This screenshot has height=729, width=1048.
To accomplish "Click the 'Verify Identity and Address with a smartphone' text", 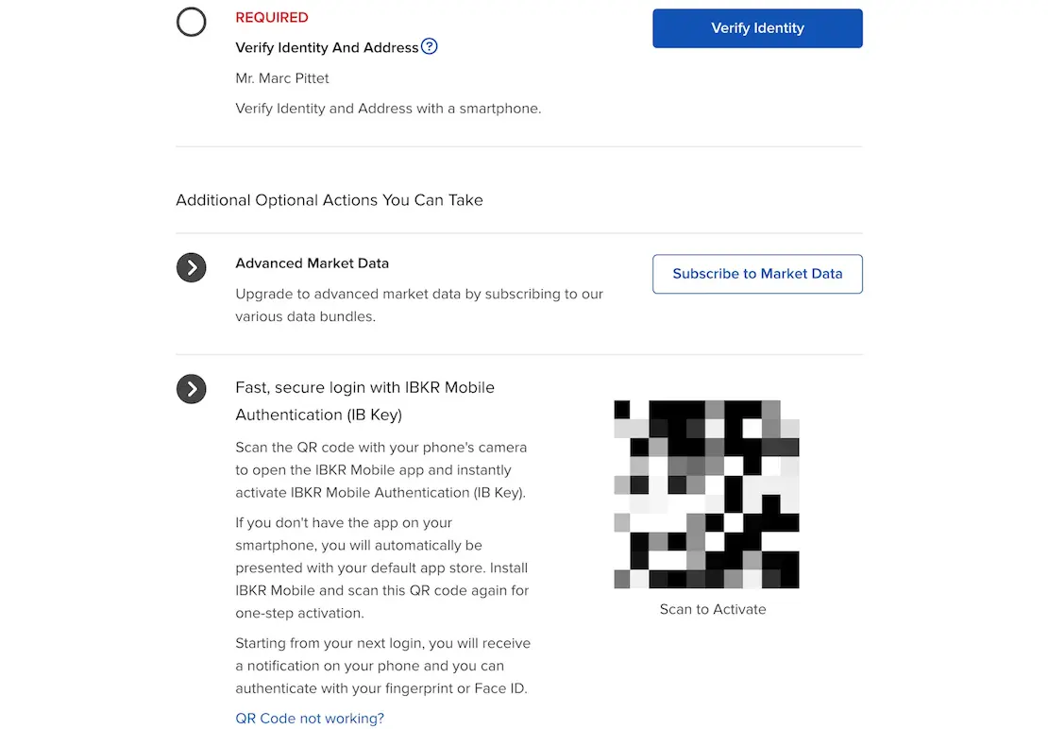I will (x=388, y=109).
